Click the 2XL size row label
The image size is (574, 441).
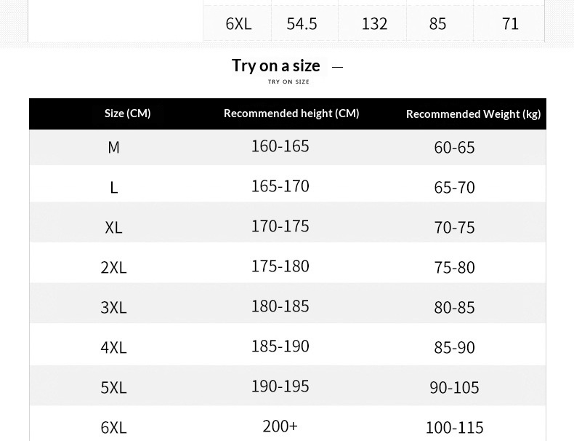point(113,268)
